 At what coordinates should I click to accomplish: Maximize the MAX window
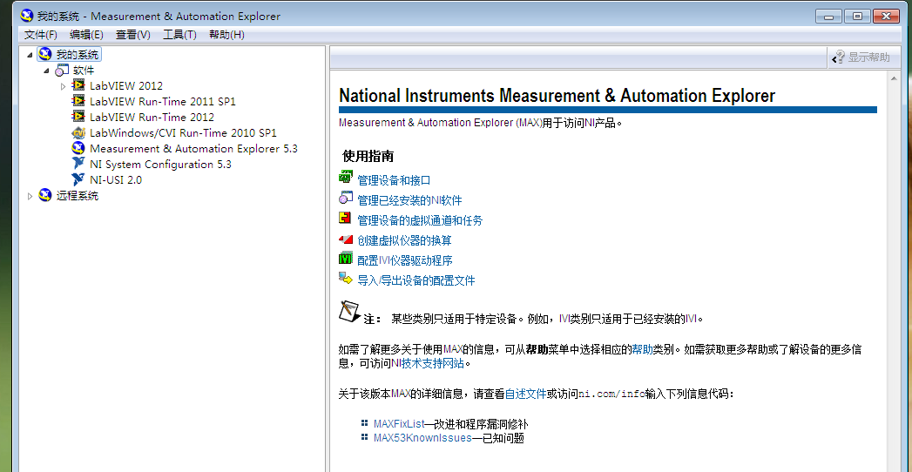857,17
